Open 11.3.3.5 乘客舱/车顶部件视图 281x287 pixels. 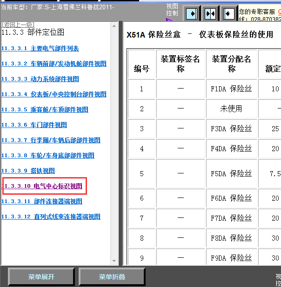pos(45,109)
